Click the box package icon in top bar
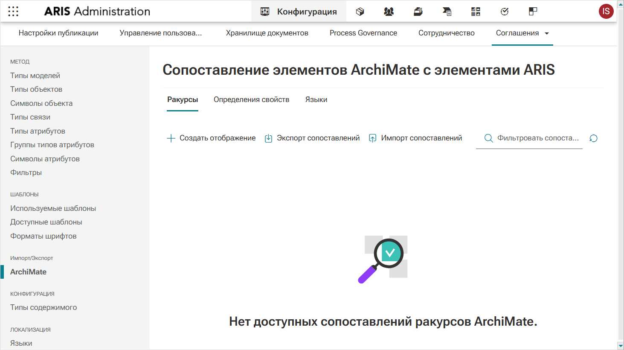The image size is (624, 350). coord(360,12)
